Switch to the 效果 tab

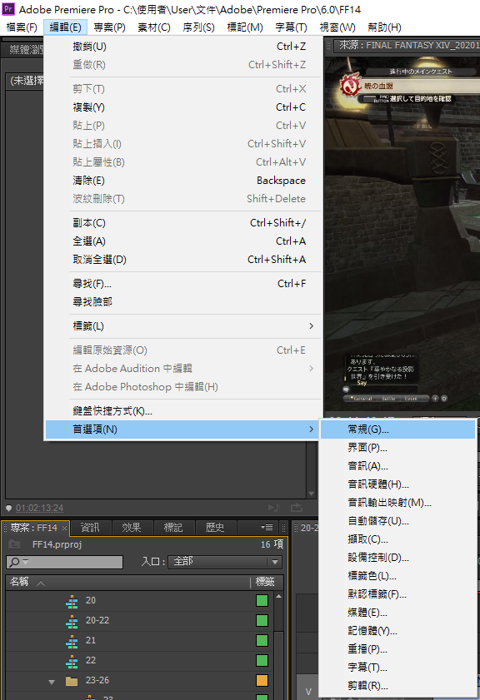[x=132, y=528]
